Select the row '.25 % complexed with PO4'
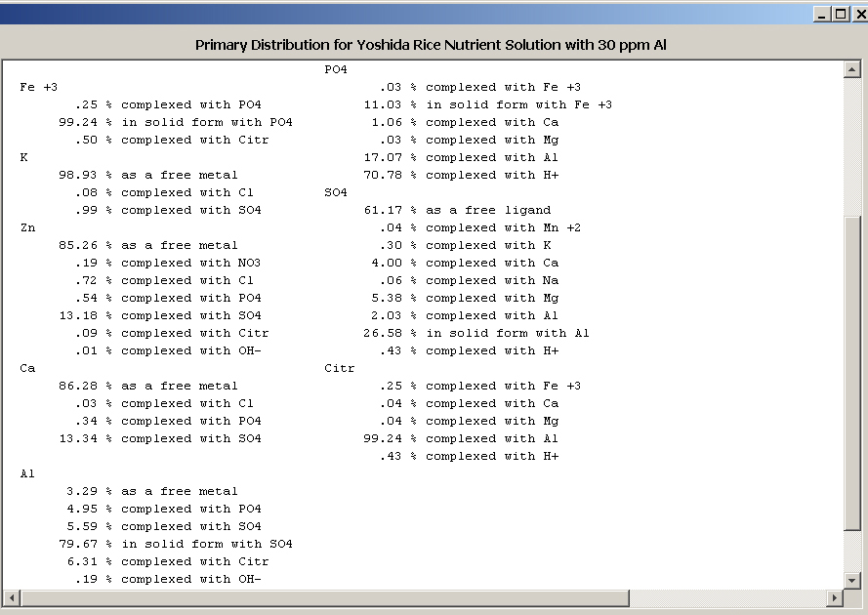The width and height of the screenshot is (868, 615). [x=168, y=104]
